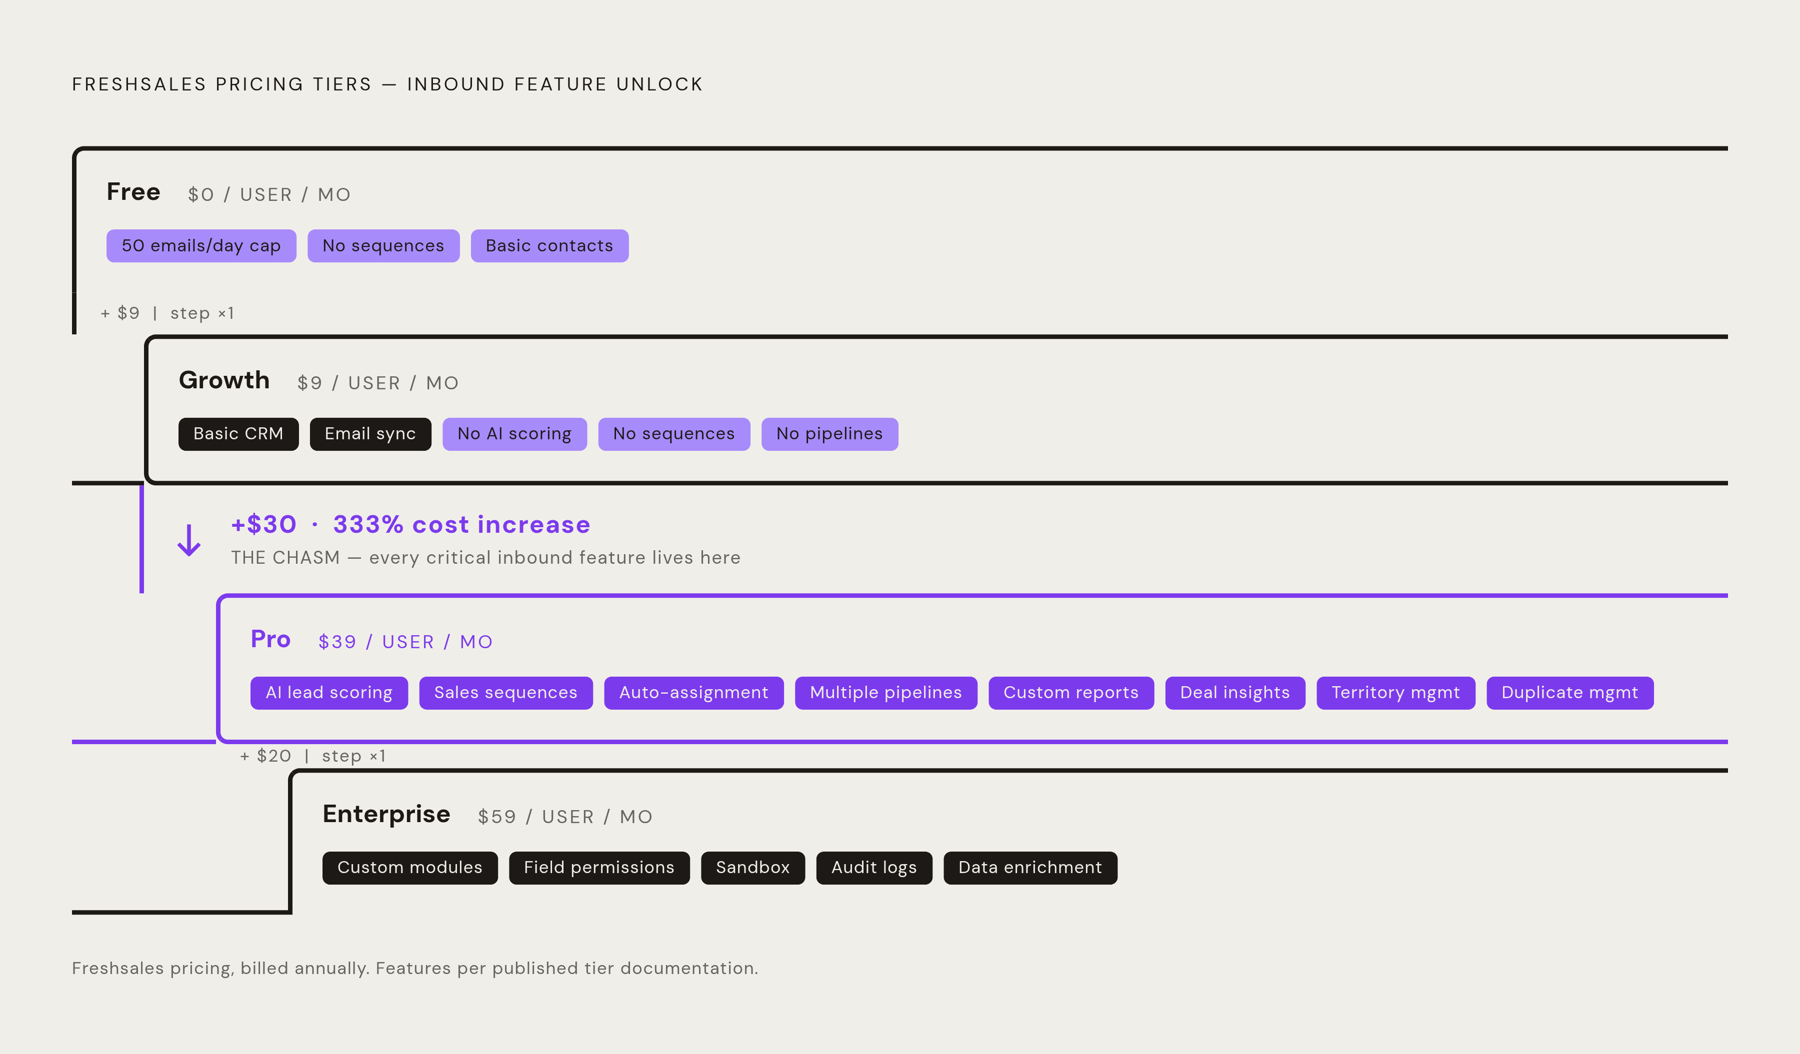Click the '+$30' purple amount

pyautogui.click(x=263, y=525)
